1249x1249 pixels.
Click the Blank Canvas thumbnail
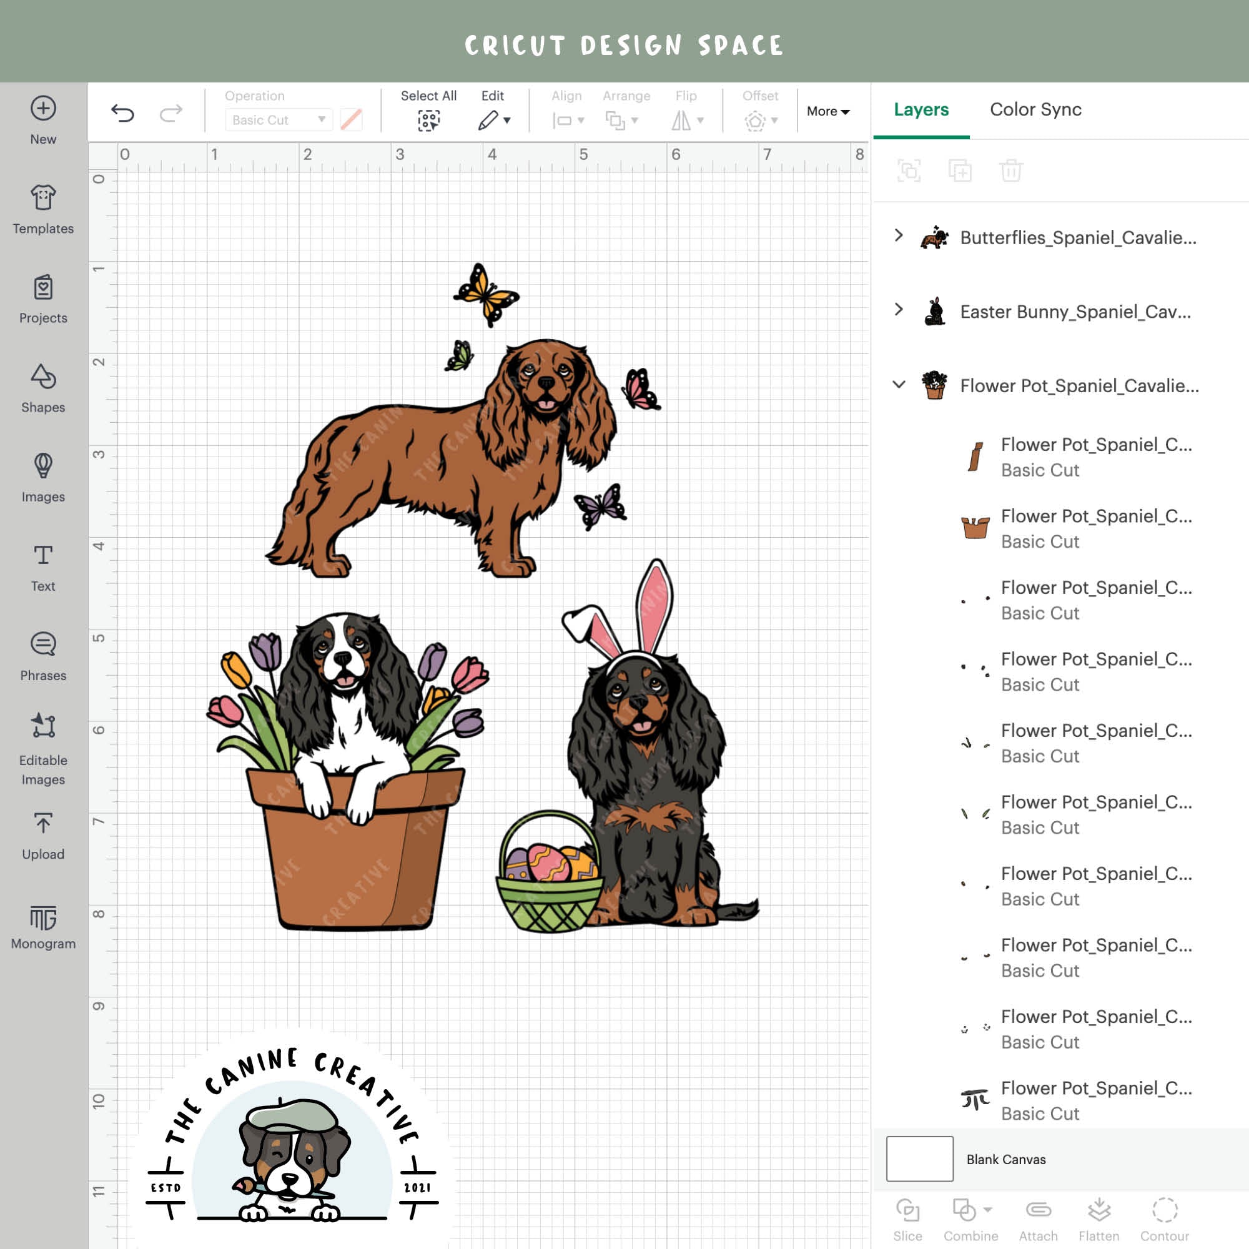[919, 1159]
